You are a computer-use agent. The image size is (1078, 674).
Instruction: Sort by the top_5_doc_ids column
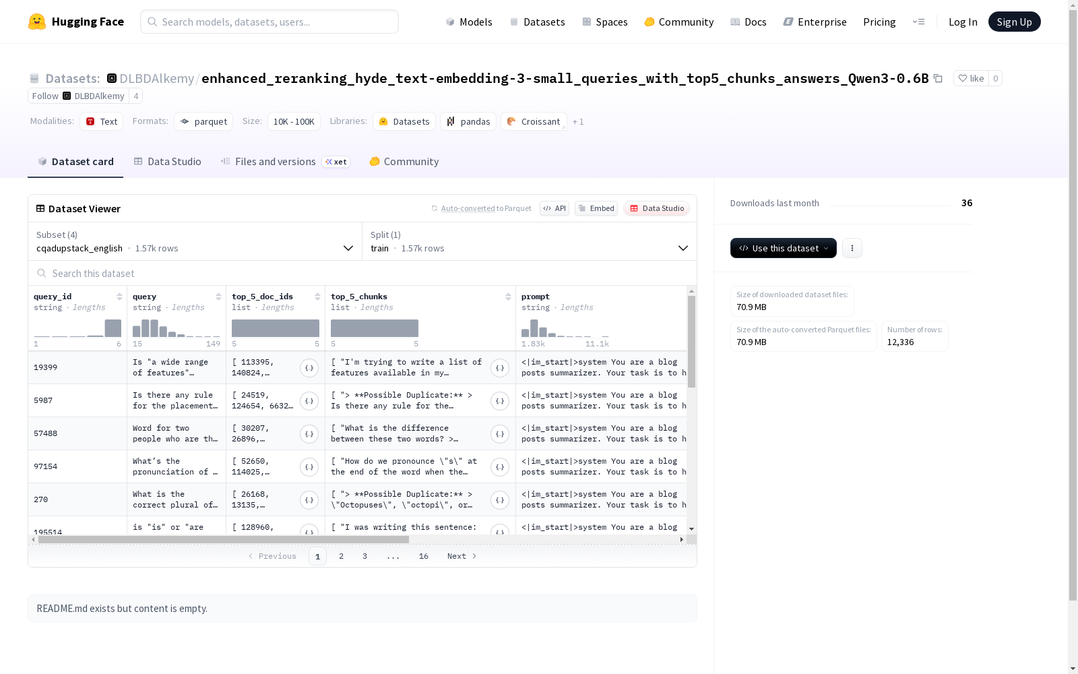pyautogui.click(x=317, y=297)
